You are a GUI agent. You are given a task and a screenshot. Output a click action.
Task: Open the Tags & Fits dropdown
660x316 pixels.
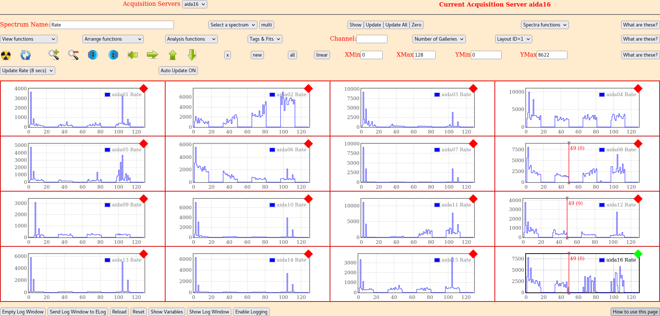(x=265, y=39)
